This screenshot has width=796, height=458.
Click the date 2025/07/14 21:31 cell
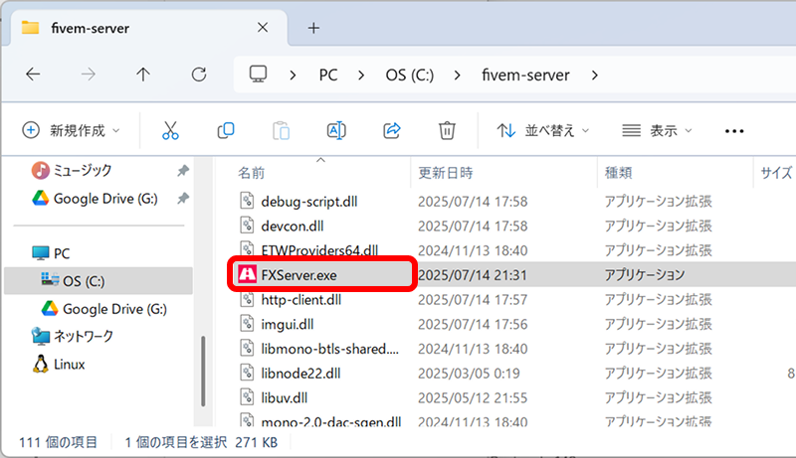click(x=473, y=275)
